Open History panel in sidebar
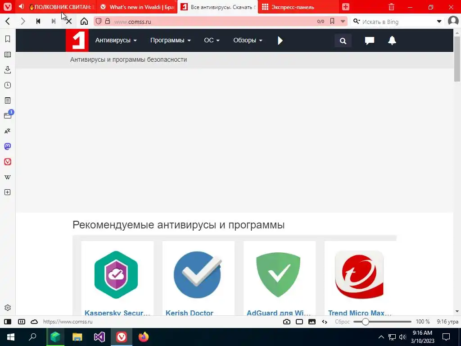Viewport: 461px width, 346px height. click(x=8, y=85)
